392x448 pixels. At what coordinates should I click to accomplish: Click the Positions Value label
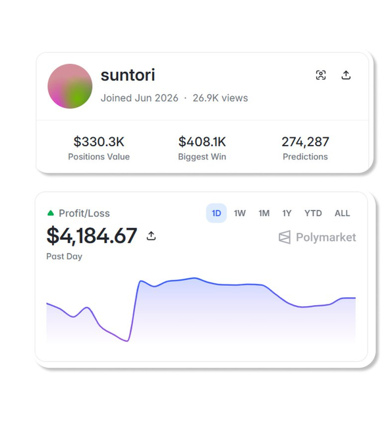point(99,157)
